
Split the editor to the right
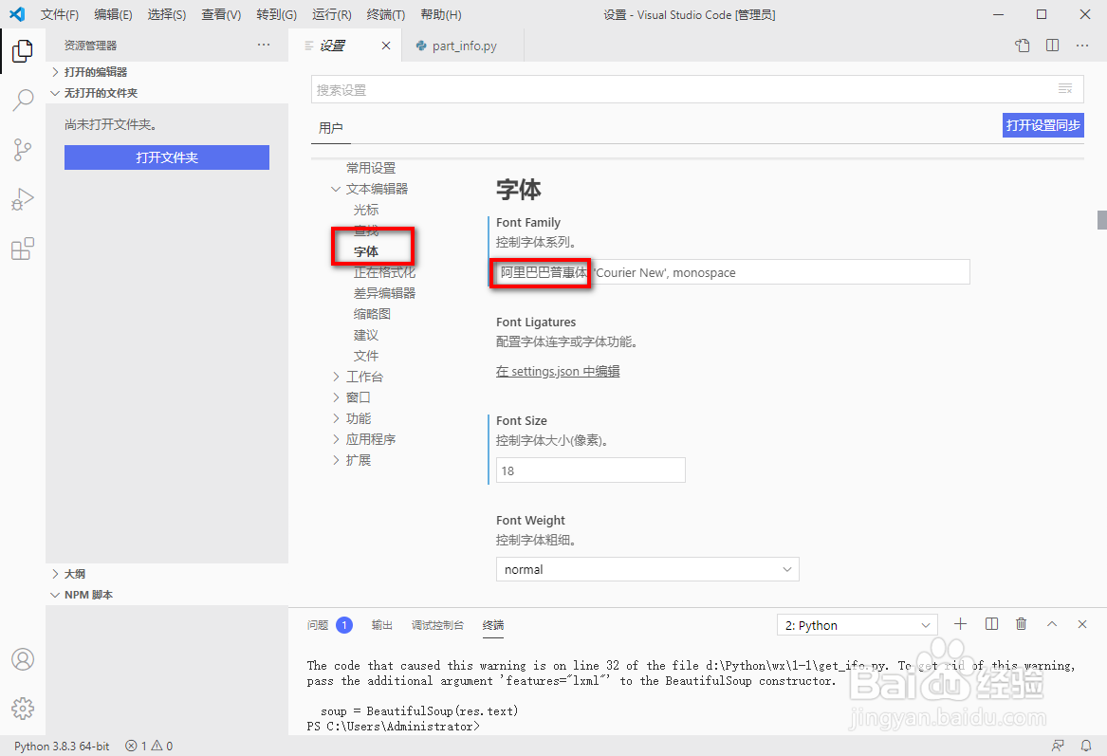click(x=1052, y=46)
